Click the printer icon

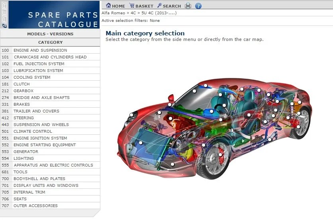pyautogui.click(x=188, y=6)
